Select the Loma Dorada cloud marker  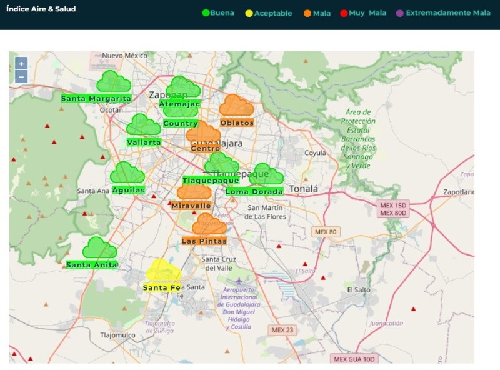coord(266,175)
